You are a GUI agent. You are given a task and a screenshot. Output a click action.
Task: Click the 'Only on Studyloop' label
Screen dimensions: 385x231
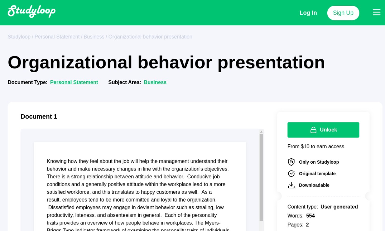(x=319, y=162)
